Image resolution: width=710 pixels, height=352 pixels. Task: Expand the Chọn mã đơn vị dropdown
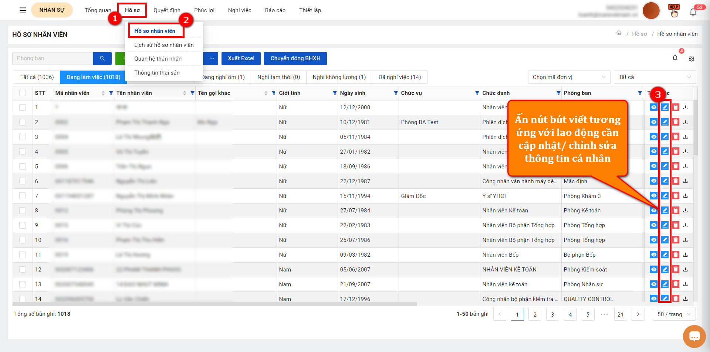pyautogui.click(x=569, y=77)
